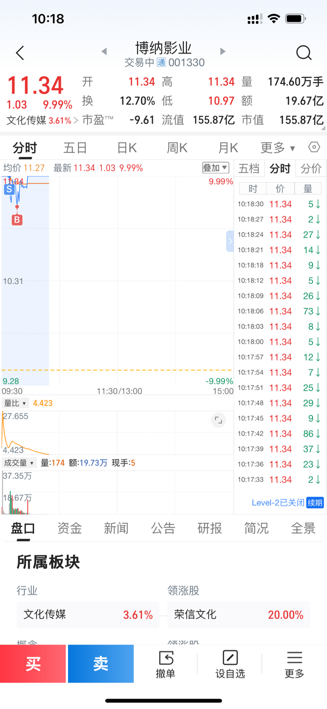Tap the 均价 11.27 label
This screenshot has height=709, width=327.
click(x=24, y=168)
